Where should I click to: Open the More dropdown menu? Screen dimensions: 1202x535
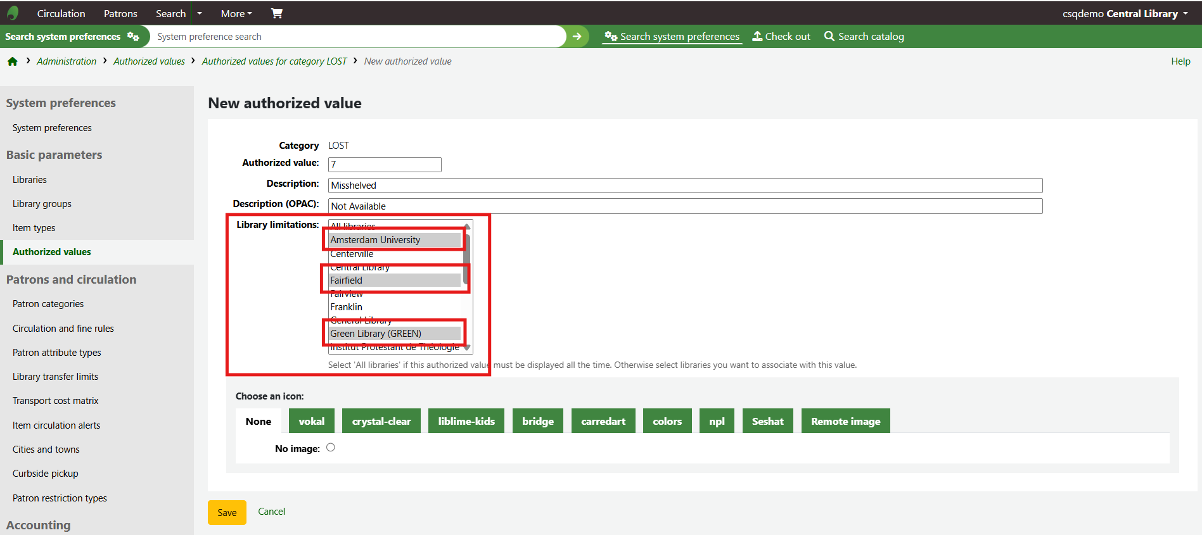click(x=236, y=13)
